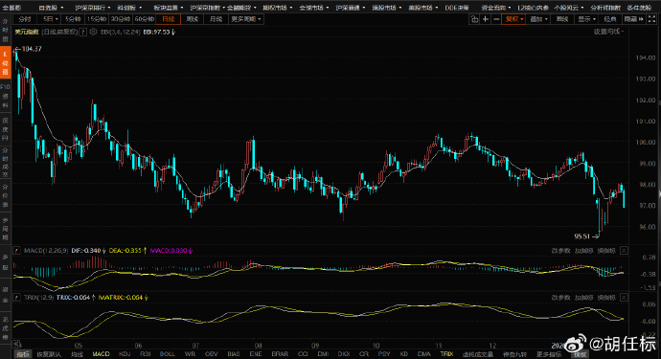Click 模板 template button at bottom right
This screenshot has width=661, height=359.
(580, 354)
